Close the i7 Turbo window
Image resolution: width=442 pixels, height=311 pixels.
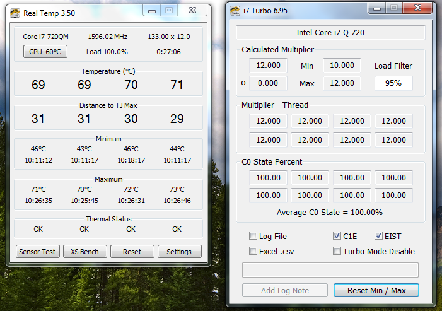point(417,8)
